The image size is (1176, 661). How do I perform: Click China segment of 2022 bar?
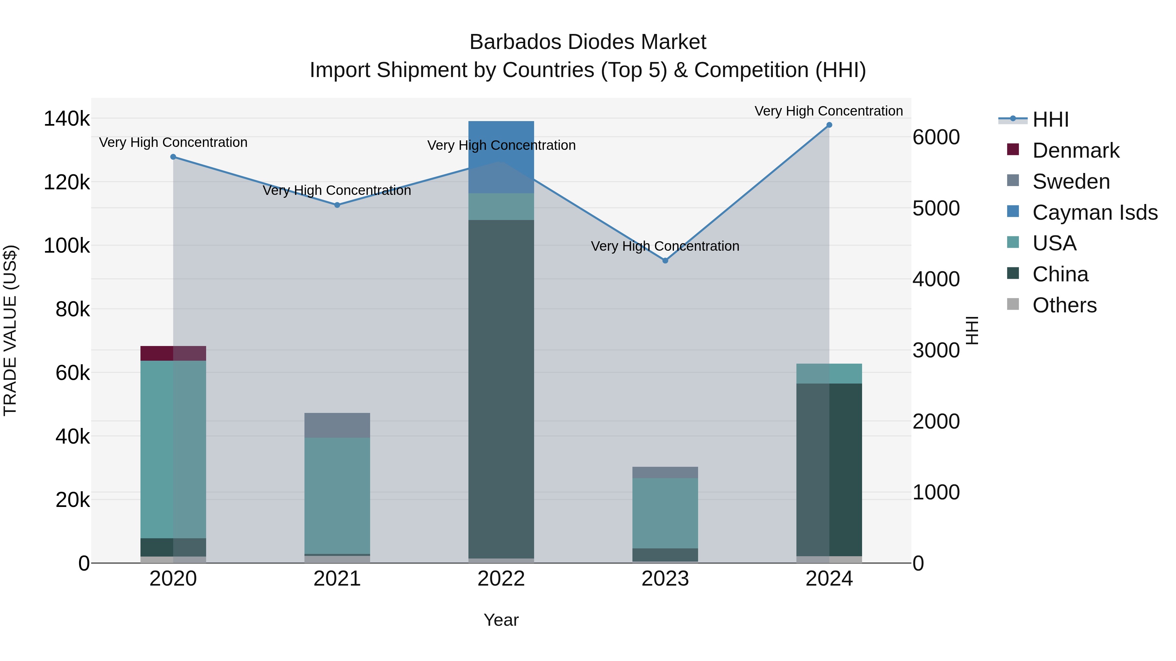[x=501, y=389]
